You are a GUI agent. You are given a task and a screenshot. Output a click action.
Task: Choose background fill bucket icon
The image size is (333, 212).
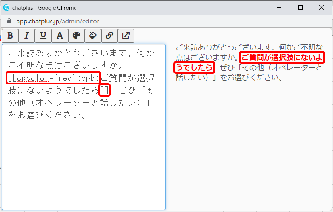pos(93,36)
